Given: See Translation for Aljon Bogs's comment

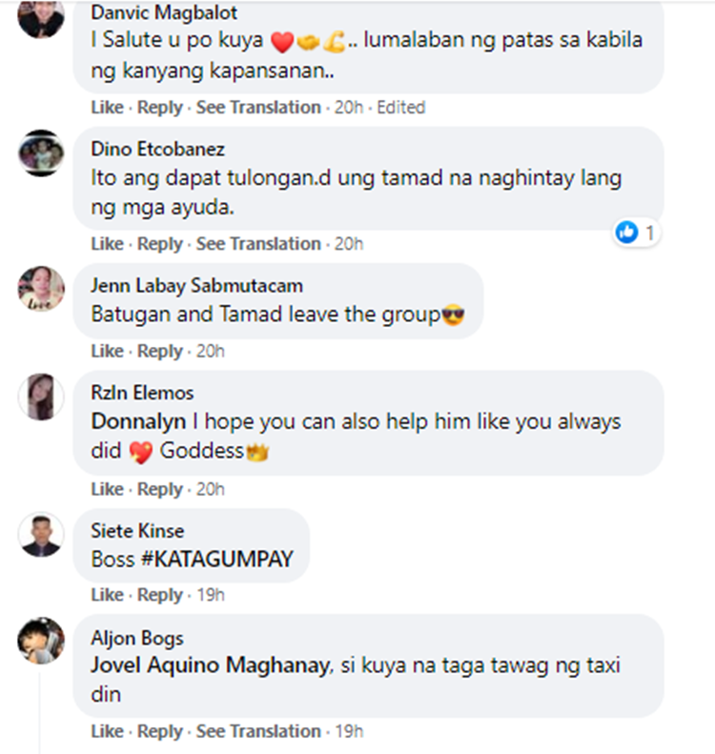Looking at the screenshot, I should (258, 731).
